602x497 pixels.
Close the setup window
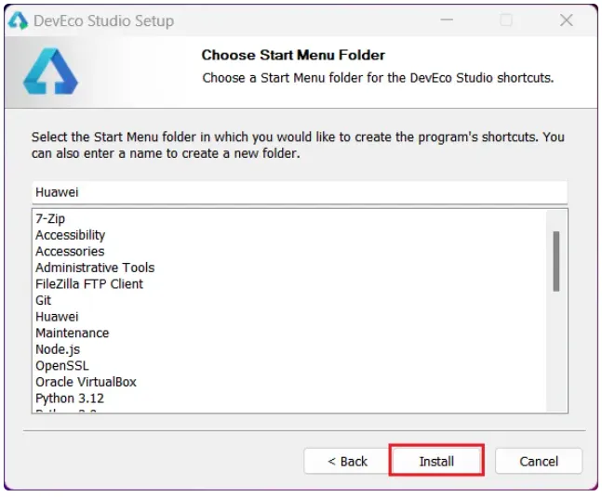coord(566,20)
